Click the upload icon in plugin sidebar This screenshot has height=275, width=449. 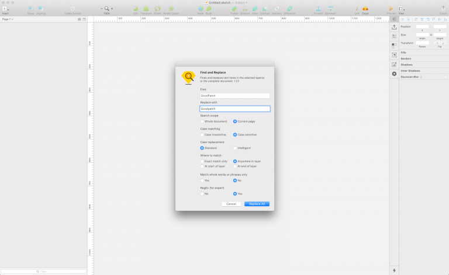(394, 27)
